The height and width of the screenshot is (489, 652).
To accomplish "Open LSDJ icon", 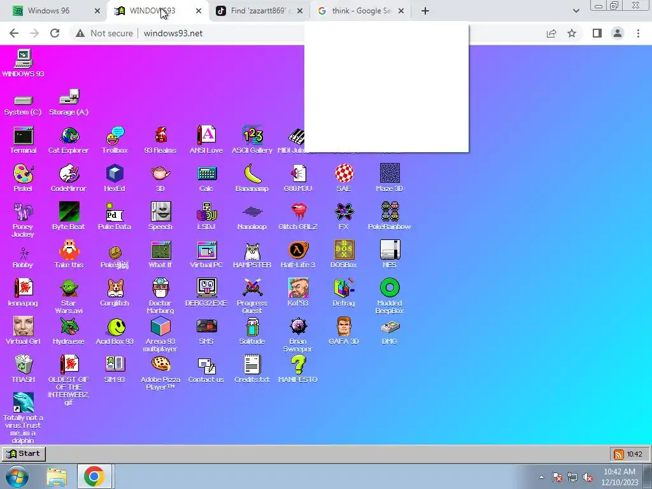I will point(206,216).
